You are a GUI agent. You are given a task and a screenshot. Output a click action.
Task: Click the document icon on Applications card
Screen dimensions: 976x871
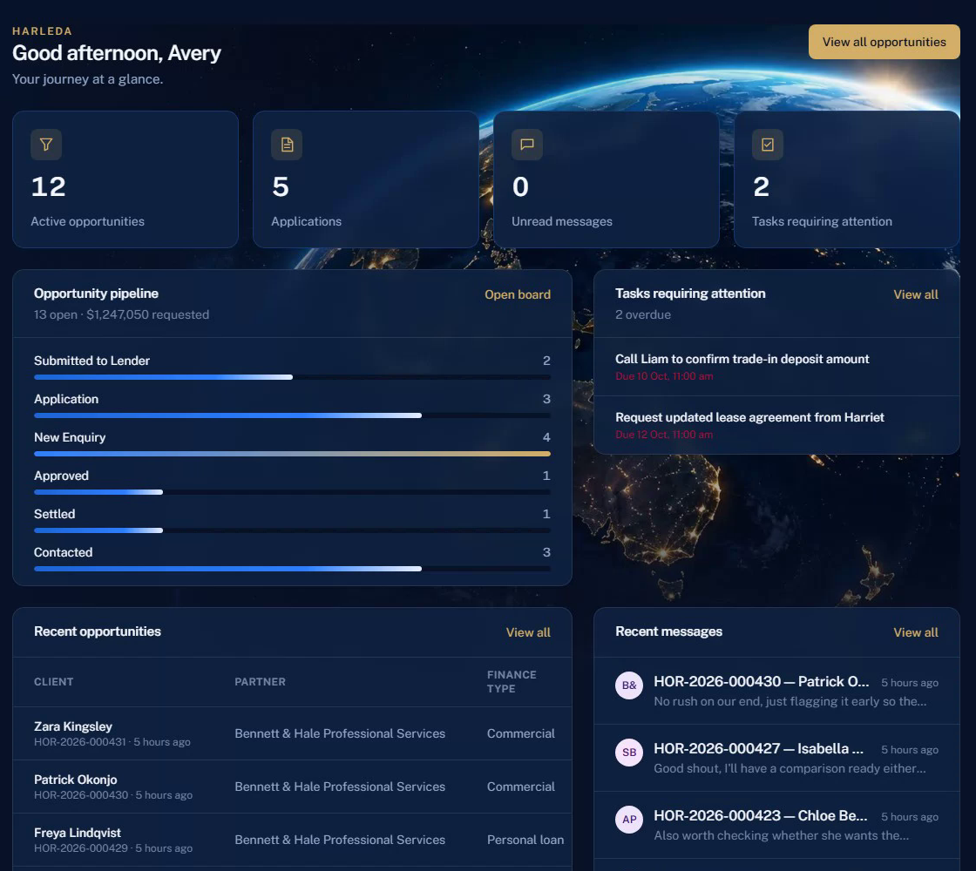coord(287,145)
